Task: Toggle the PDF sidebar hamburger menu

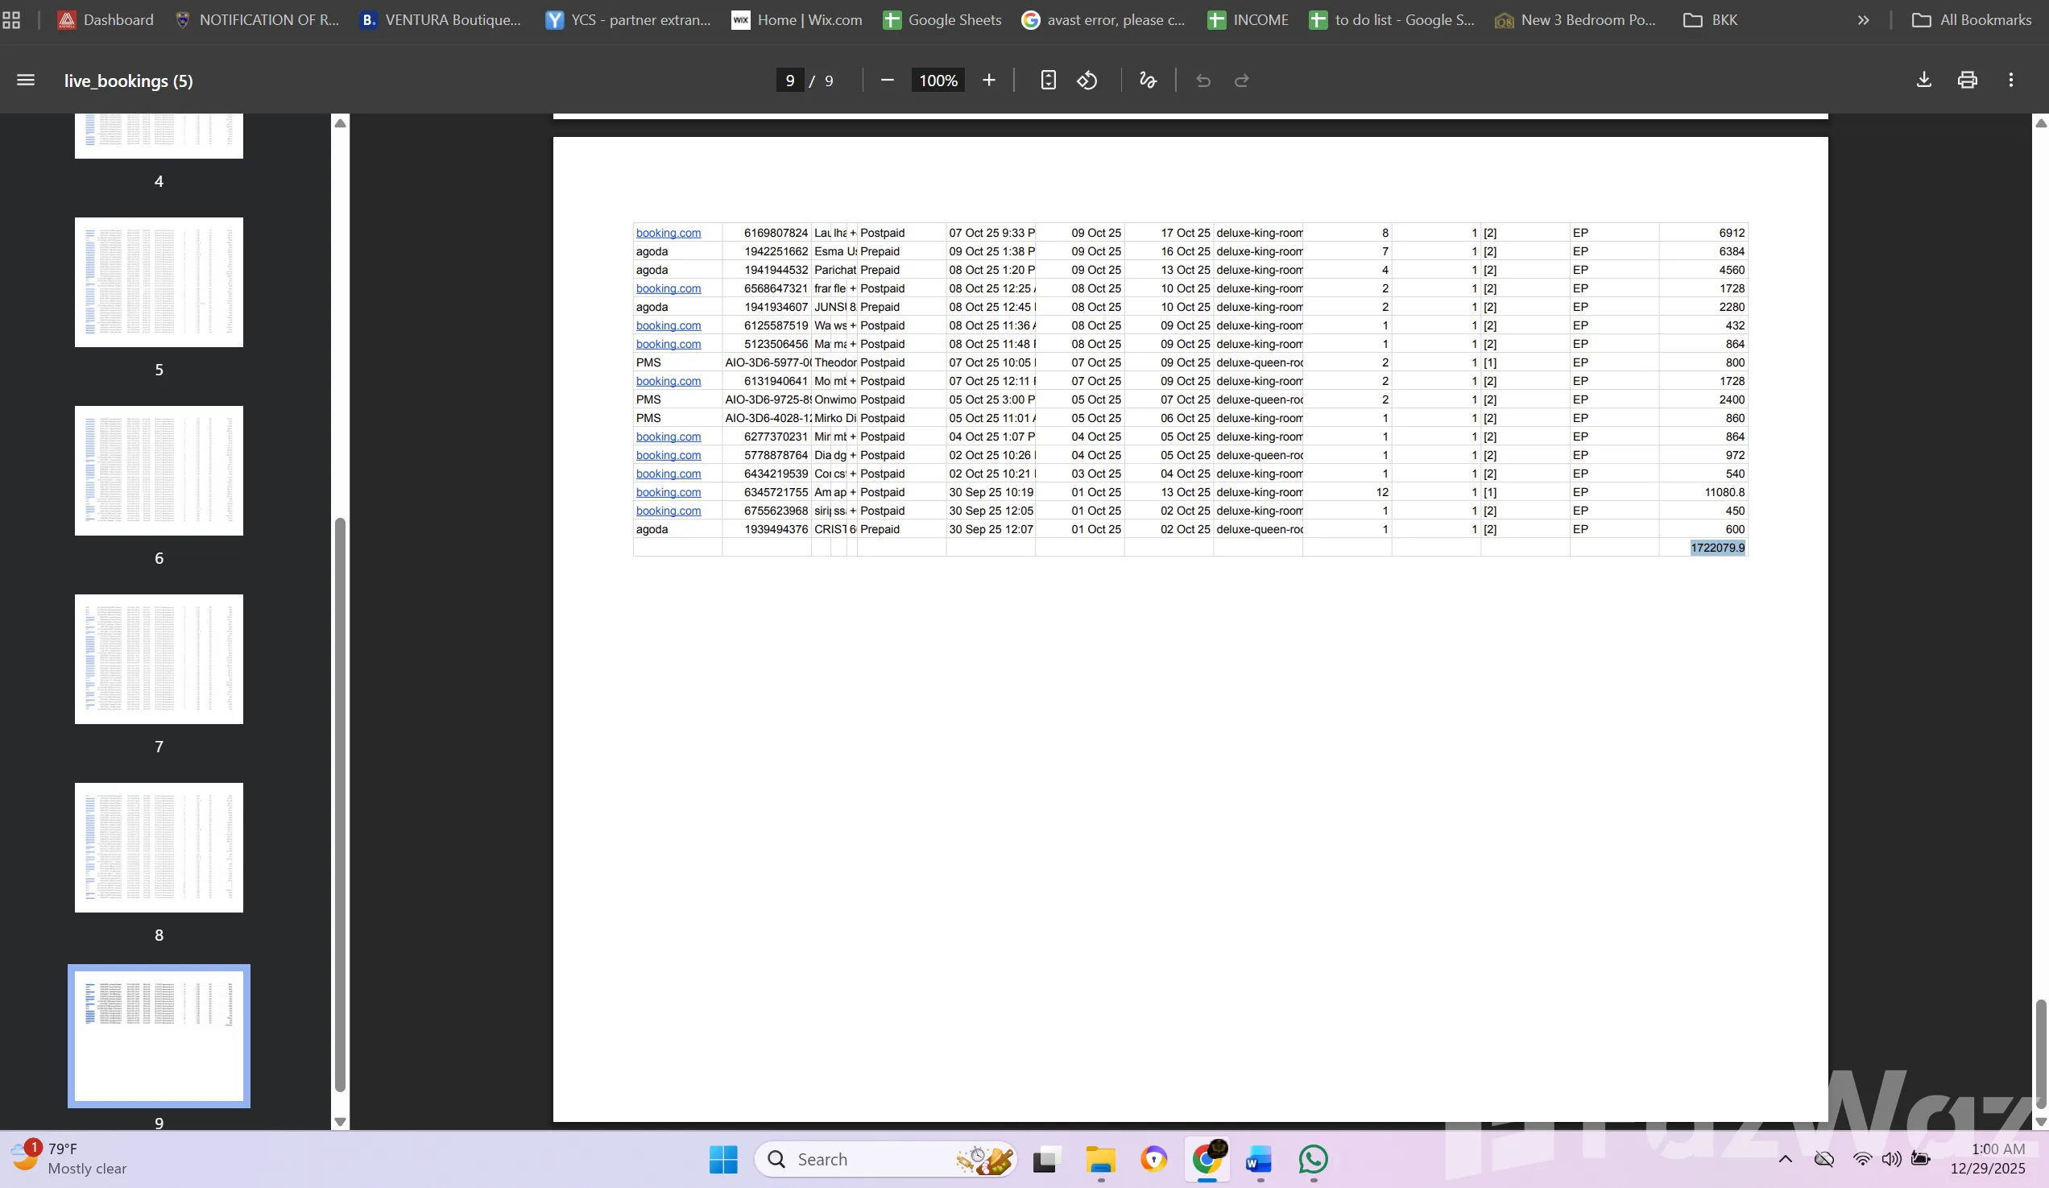Action: (25, 80)
